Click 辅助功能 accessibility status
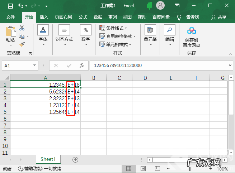235x173 pixels. pos(39,169)
